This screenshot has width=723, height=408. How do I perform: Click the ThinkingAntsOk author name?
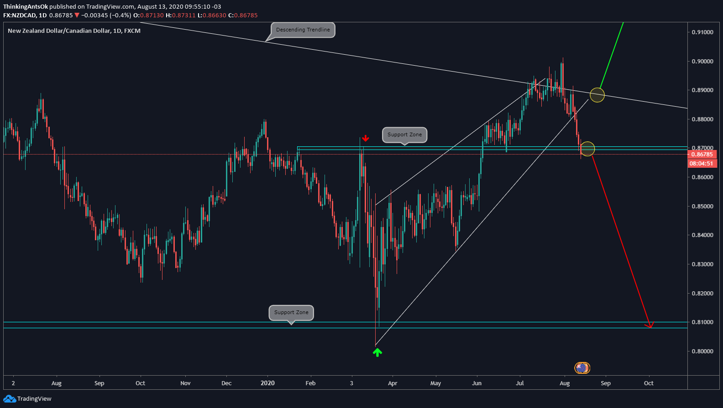click(x=26, y=7)
